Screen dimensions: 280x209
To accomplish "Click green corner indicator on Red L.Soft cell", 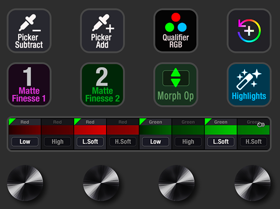I will click(x=77, y=121).
